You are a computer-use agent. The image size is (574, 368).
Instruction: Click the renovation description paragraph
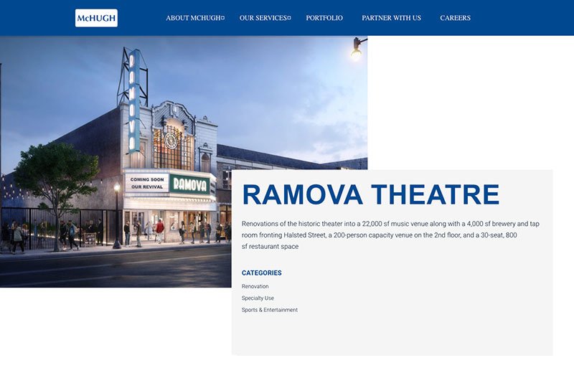pyautogui.click(x=390, y=235)
